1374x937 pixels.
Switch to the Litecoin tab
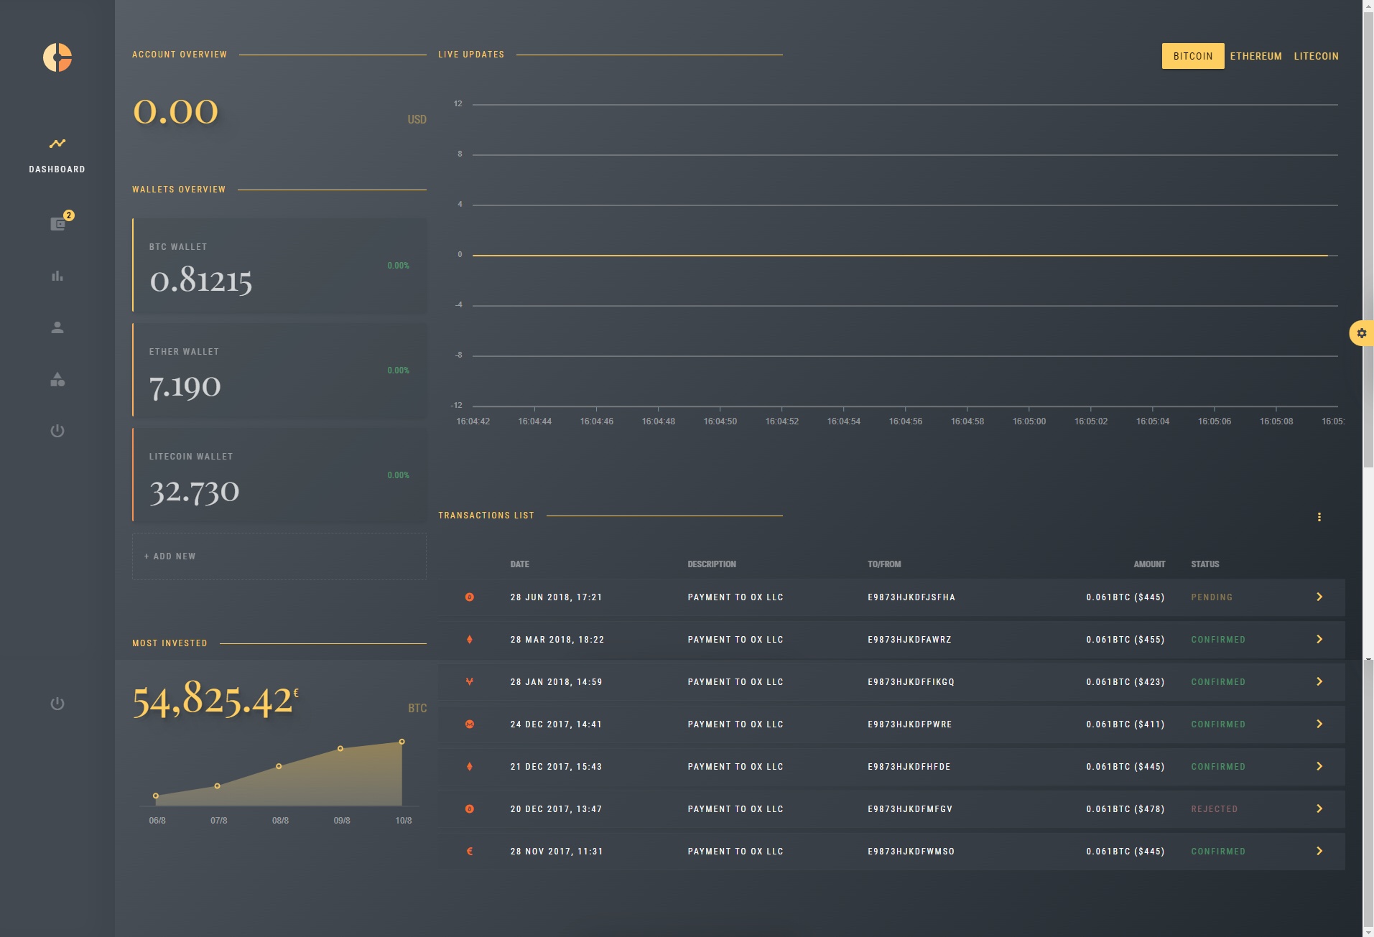(1316, 56)
